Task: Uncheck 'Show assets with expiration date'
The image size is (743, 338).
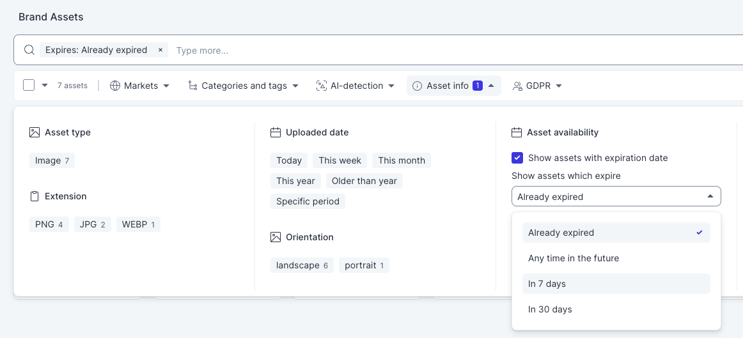Action: coord(517,158)
